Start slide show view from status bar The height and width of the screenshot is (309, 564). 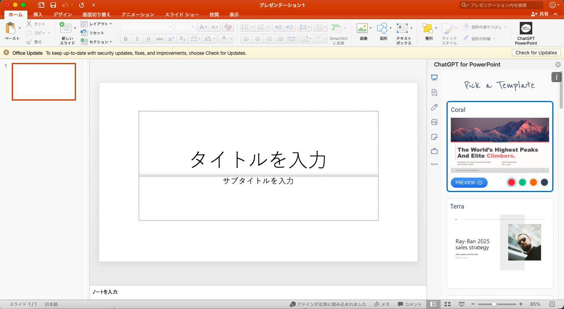point(462,304)
